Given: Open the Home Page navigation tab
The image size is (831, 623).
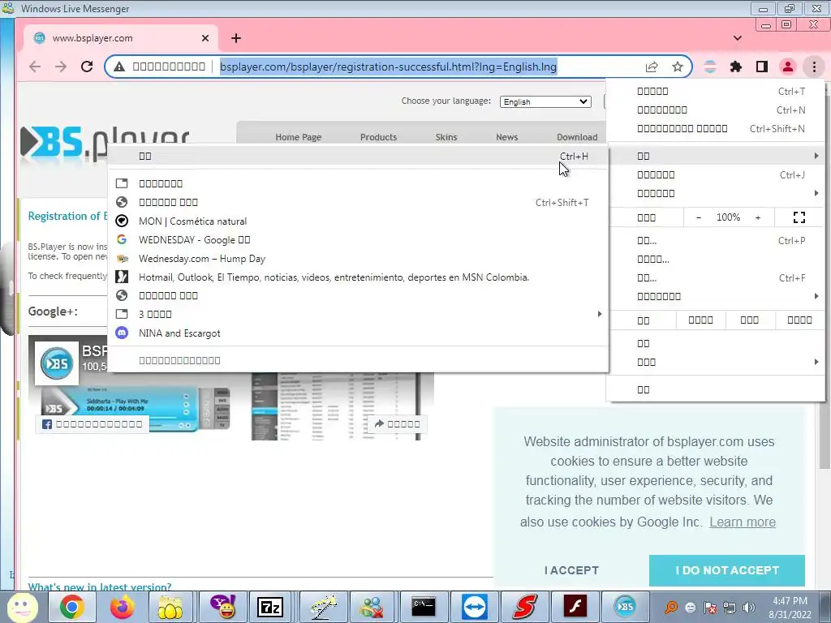Looking at the screenshot, I should [x=299, y=137].
